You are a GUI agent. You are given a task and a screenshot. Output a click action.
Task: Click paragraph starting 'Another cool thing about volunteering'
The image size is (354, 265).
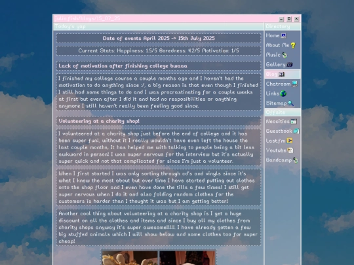(x=159, y=227)
